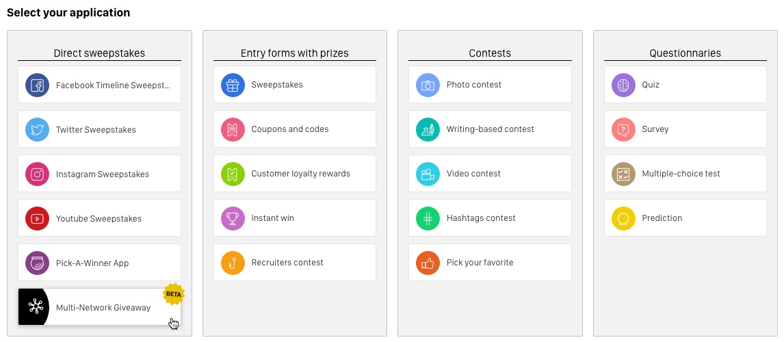Click the red YouTube play icon
The image size is (784, 342).
38,218
